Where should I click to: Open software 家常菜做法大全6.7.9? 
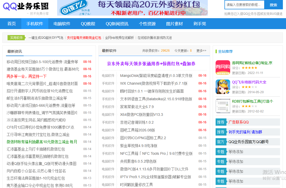pos(137,107)
